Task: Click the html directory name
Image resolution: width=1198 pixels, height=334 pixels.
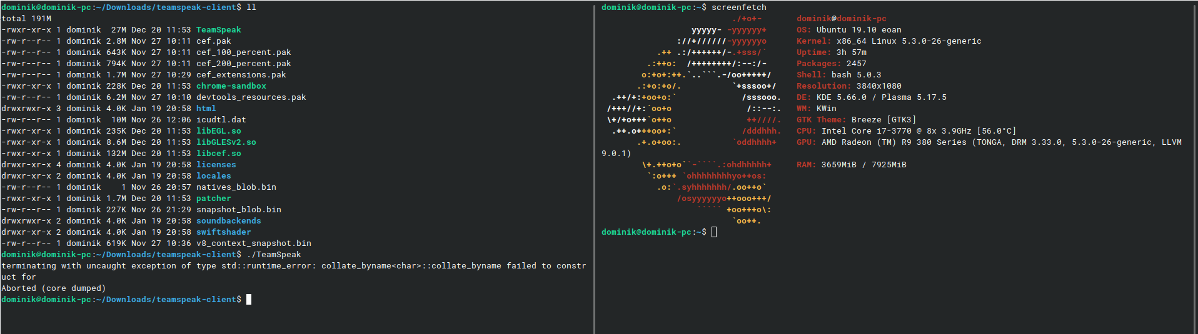Action: 206,109
